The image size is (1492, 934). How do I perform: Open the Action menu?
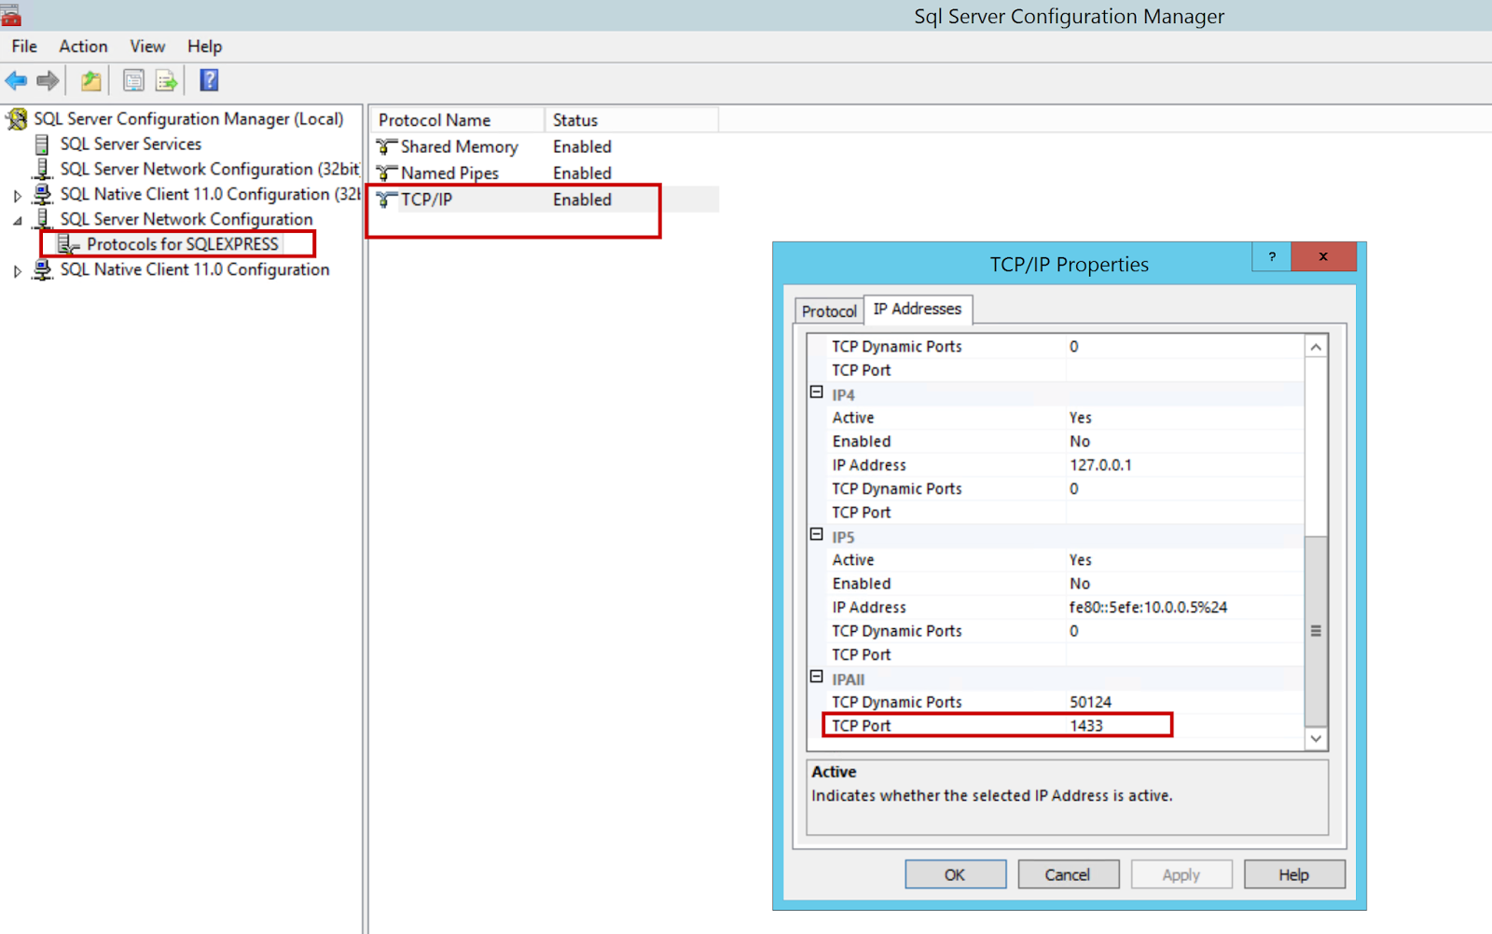83,47
